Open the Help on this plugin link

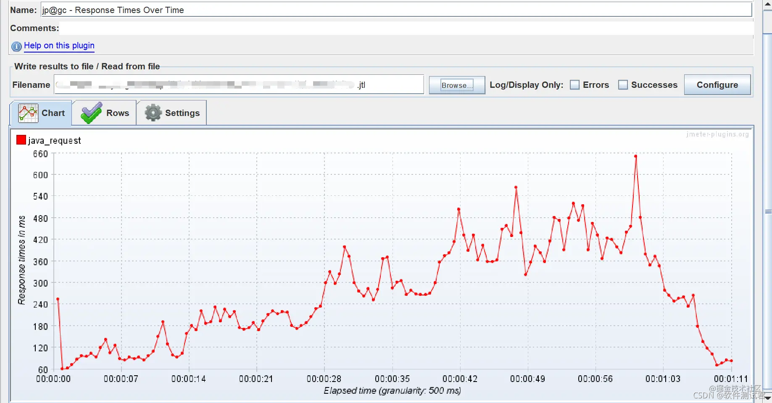[59, 45]
